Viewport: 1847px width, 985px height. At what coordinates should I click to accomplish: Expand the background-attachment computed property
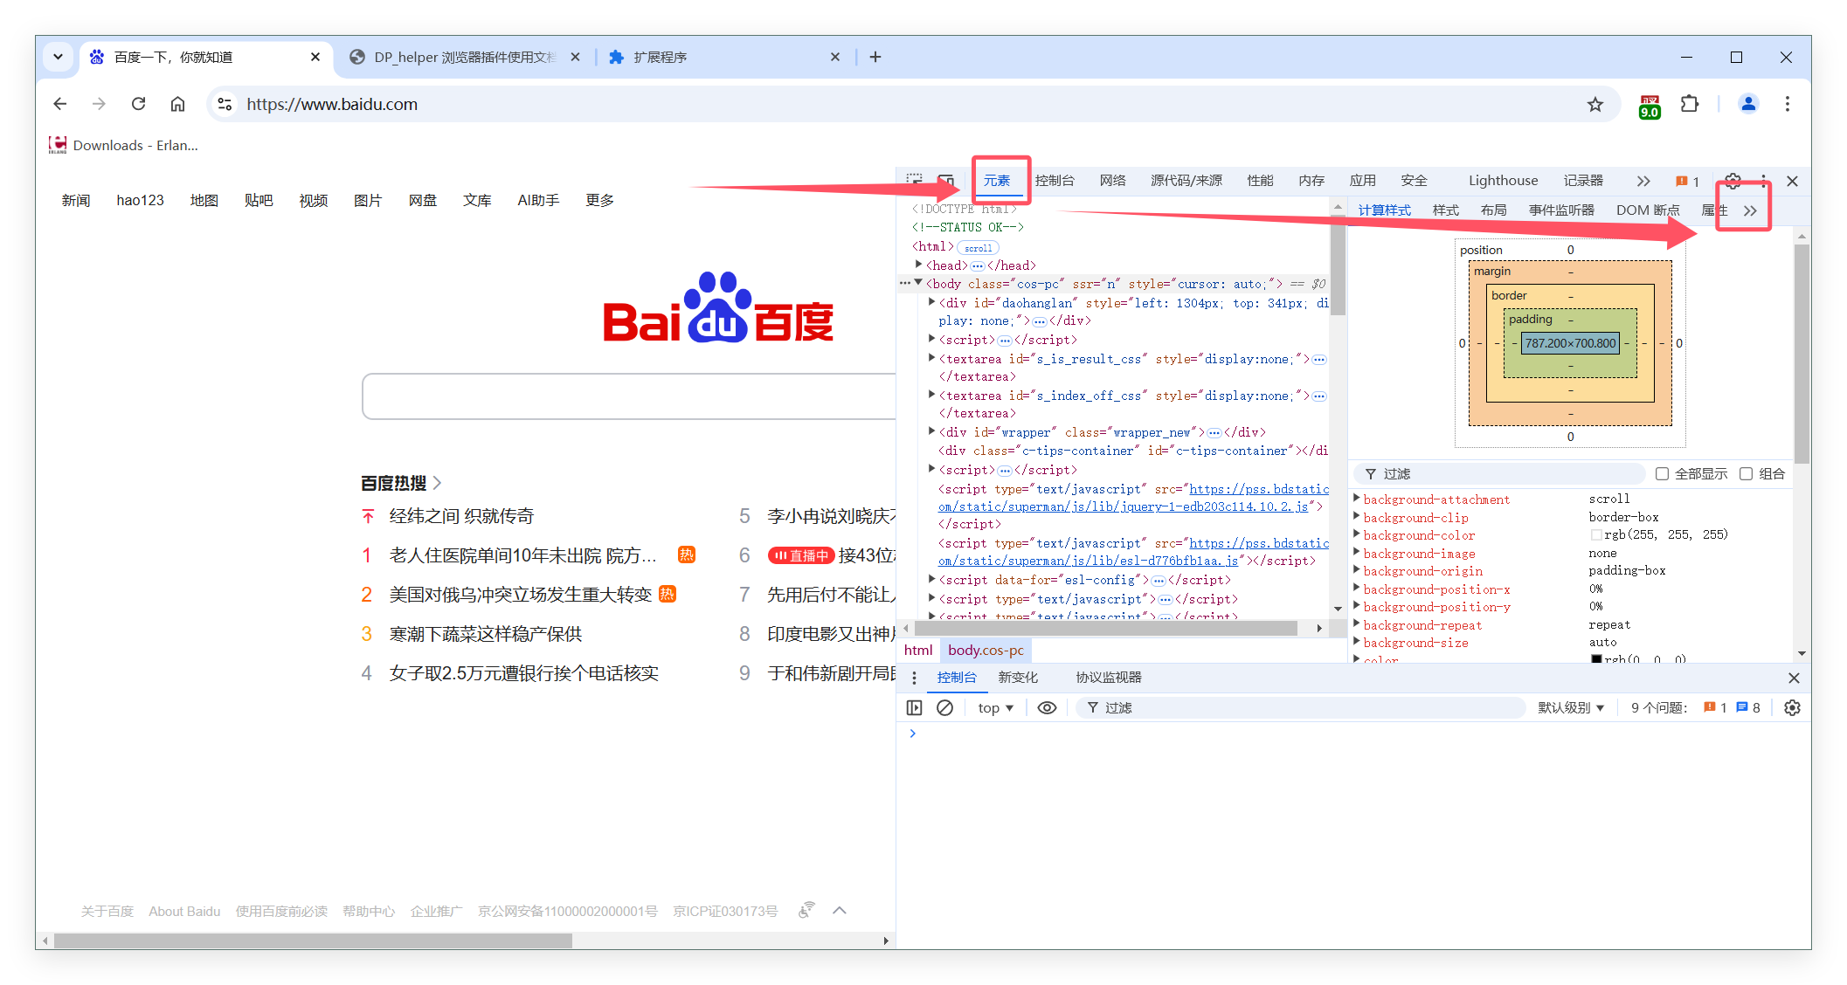click(1357, 499)
